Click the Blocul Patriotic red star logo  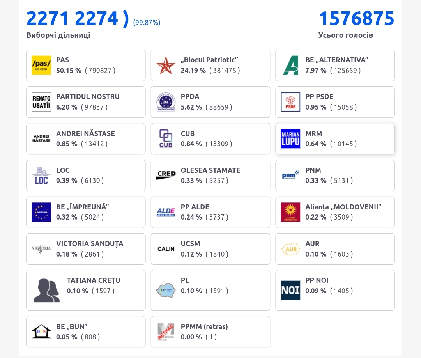click(166, 65)
